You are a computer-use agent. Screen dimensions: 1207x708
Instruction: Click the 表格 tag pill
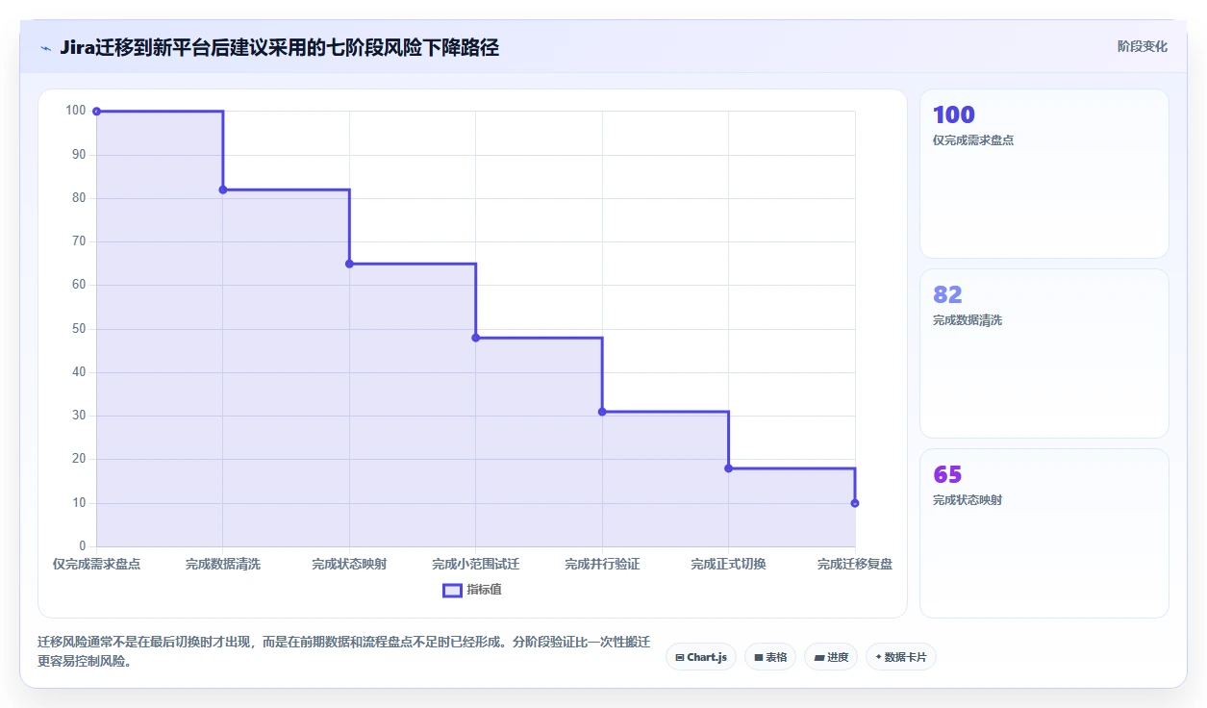tap(770, 657)
